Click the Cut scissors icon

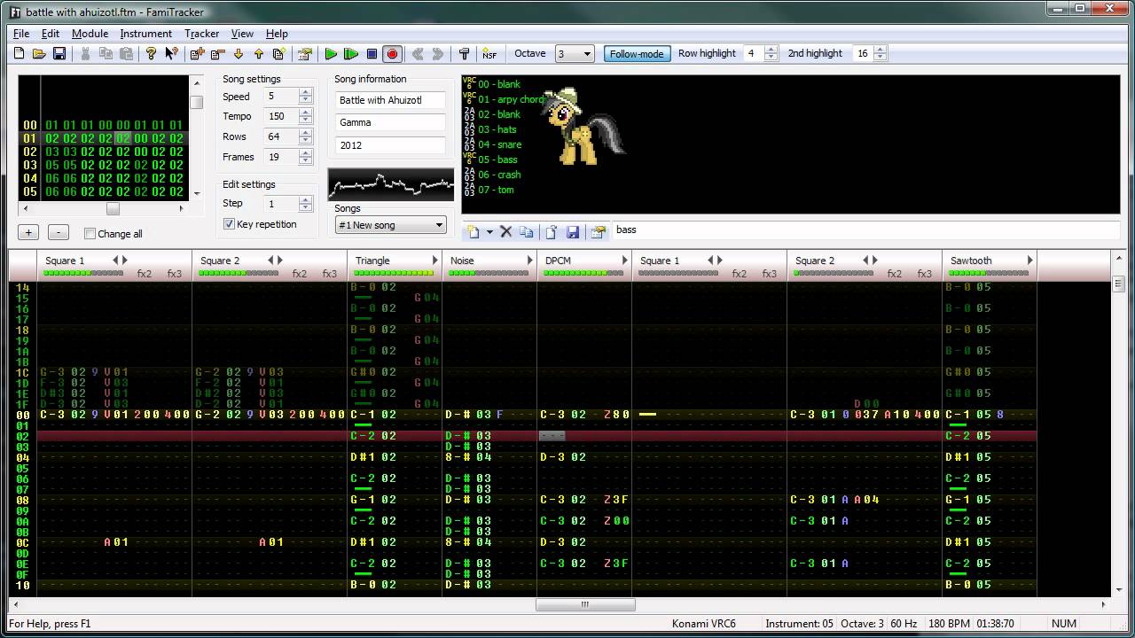click(86, 54)
